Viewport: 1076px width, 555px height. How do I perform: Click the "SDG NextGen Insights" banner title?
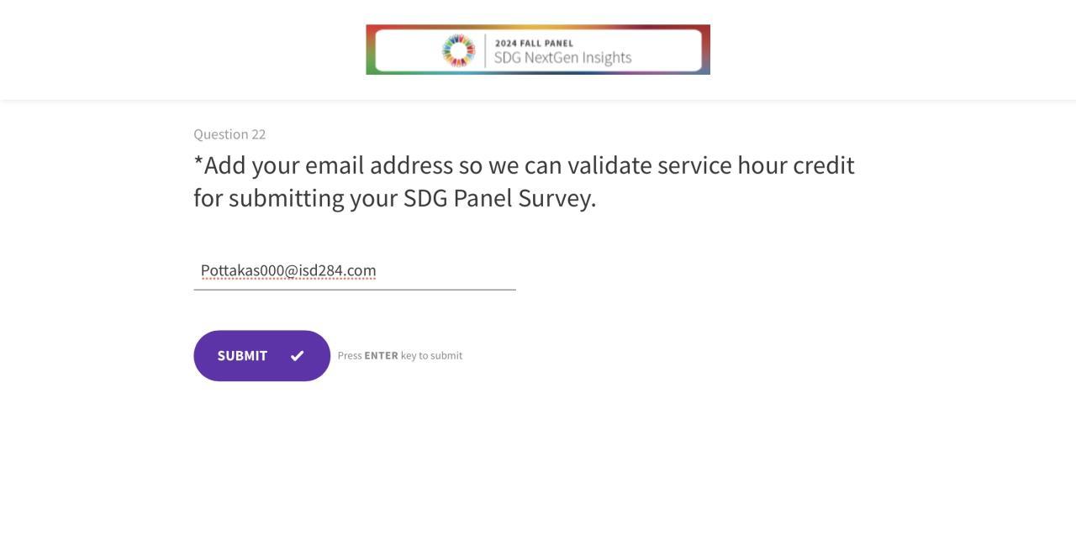click(562, 58)
